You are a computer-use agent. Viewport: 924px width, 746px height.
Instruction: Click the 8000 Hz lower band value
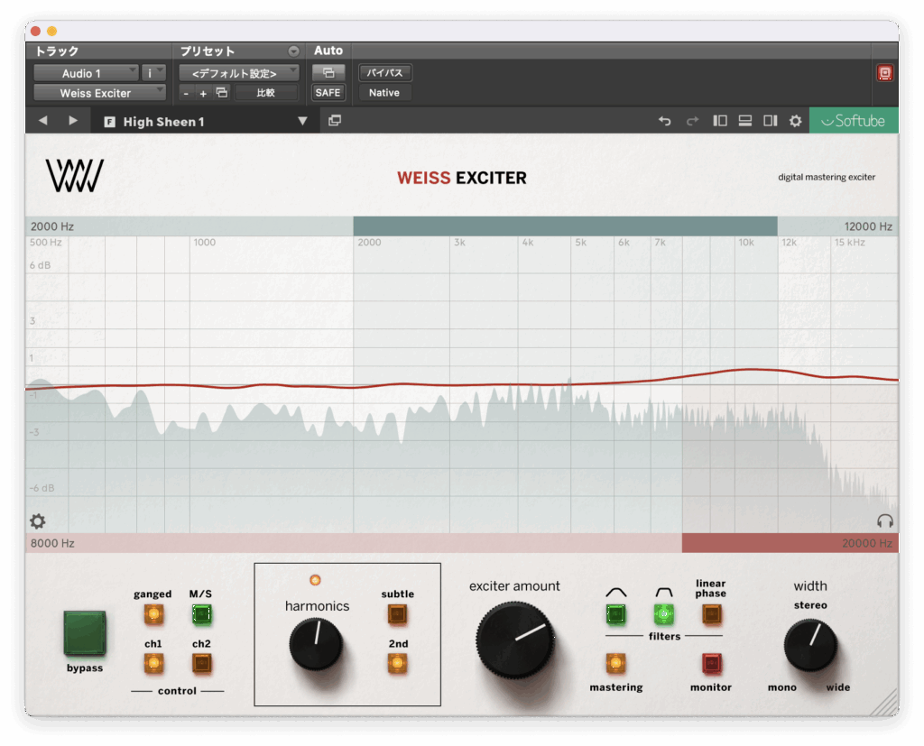tap(51, 543)
